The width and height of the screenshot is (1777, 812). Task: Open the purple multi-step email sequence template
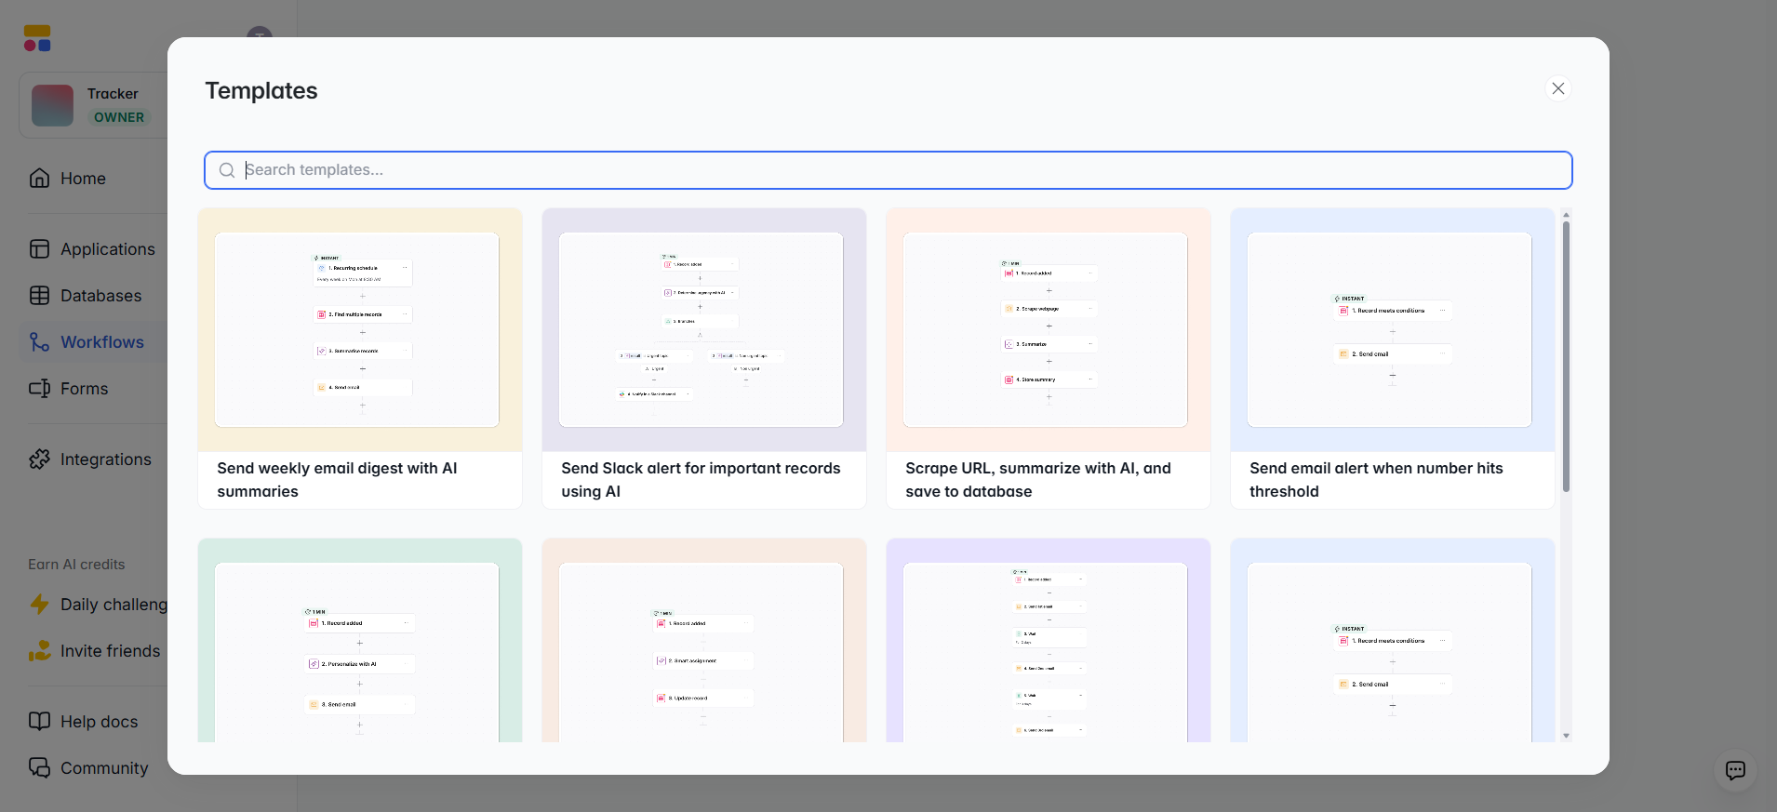[1049, 640]
